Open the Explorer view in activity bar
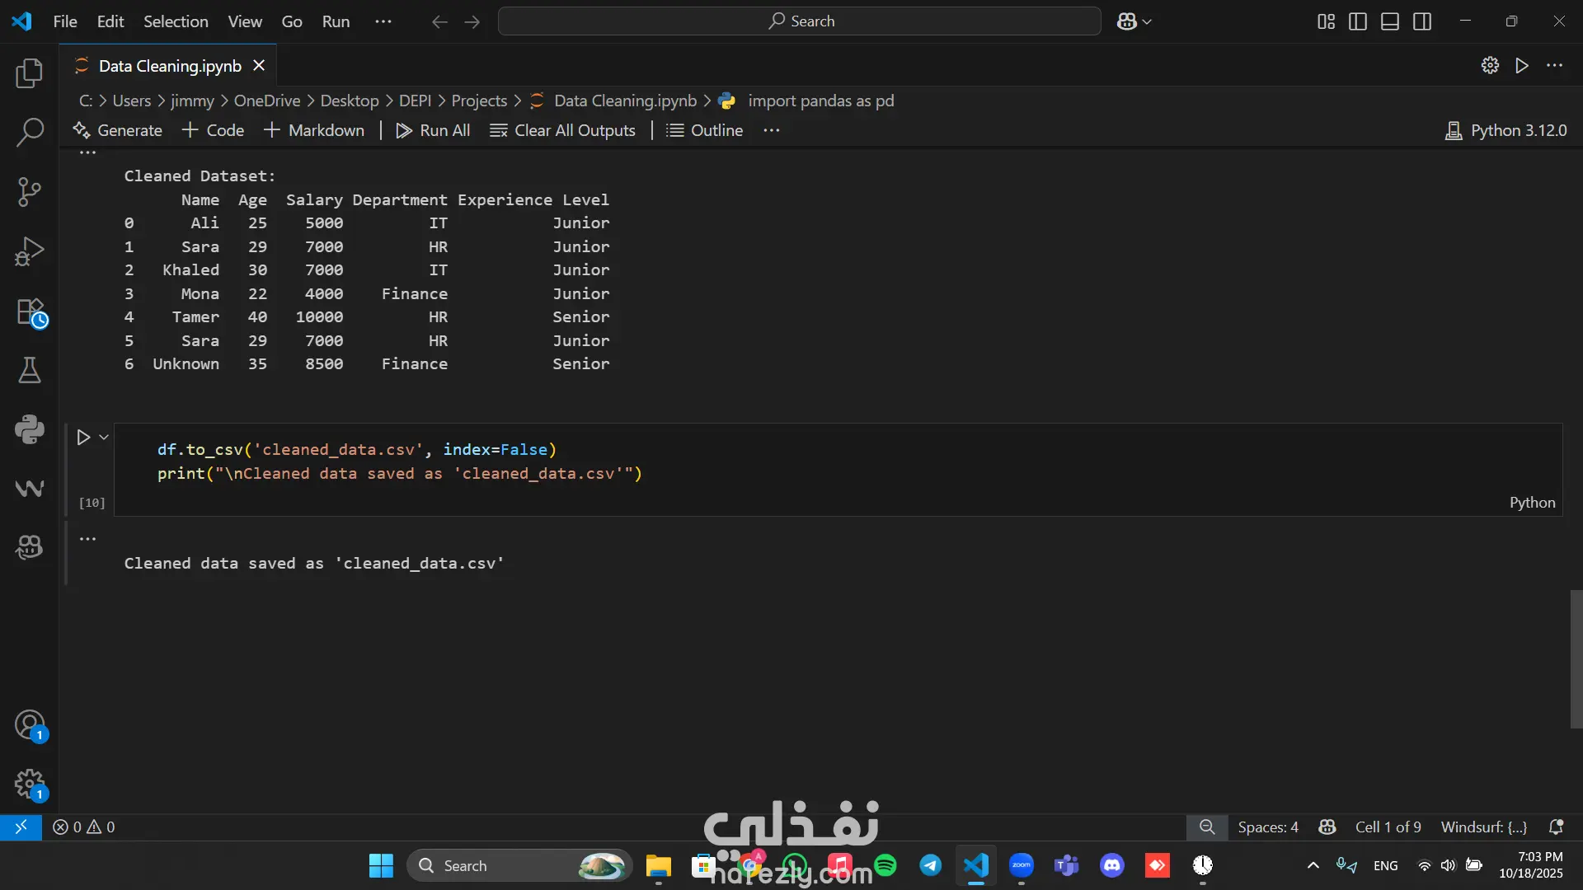The image size is (1583, 890). 30,73
